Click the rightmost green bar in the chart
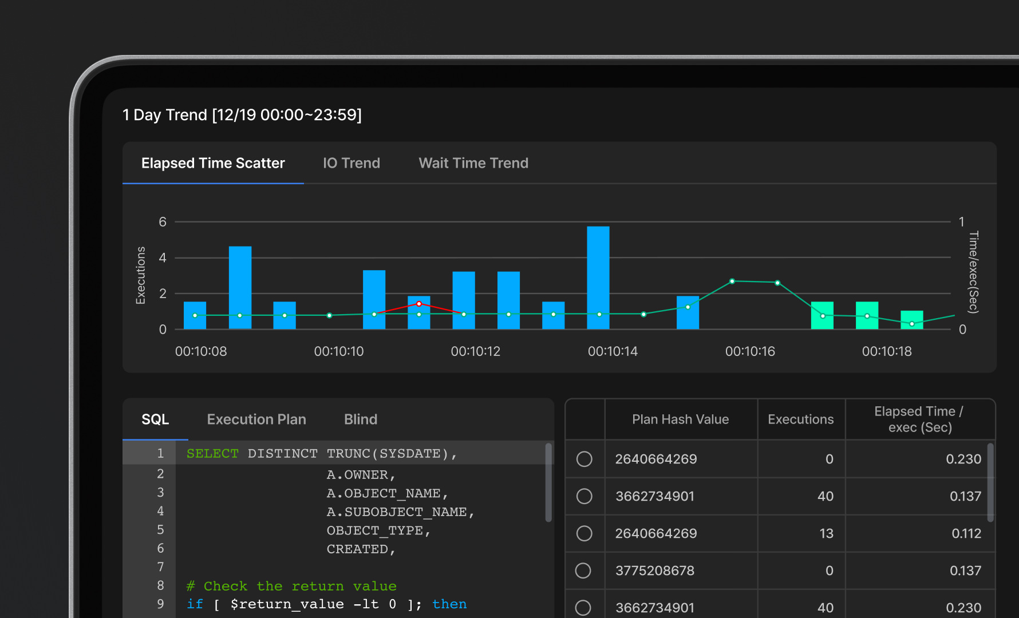Viewport: 1019px width, 618px height. (x=911, y=317)
